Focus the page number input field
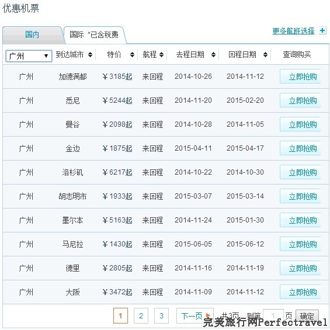Image resolution: width=330 pixels, height=330 pixels. point(273,315)
